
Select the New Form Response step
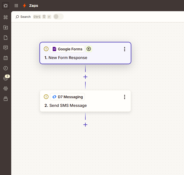tap(85, 53)
